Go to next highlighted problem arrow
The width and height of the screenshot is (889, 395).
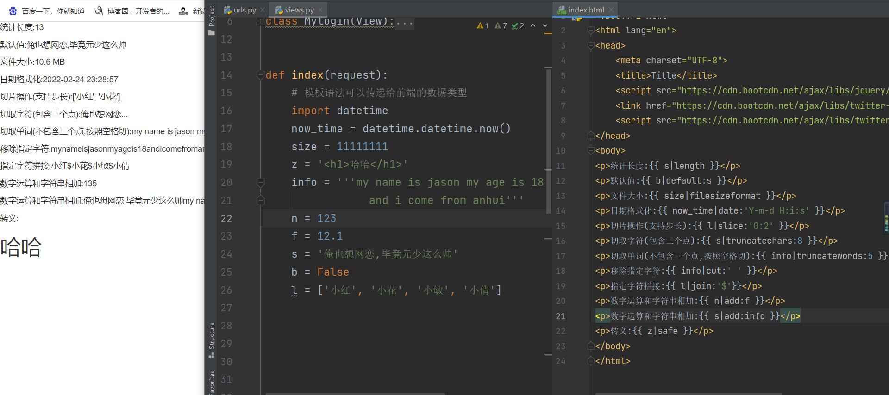coord(545,25)
